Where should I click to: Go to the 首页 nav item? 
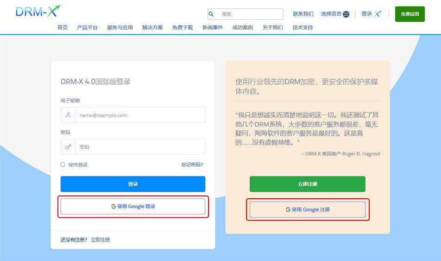[x=63, y=28]
